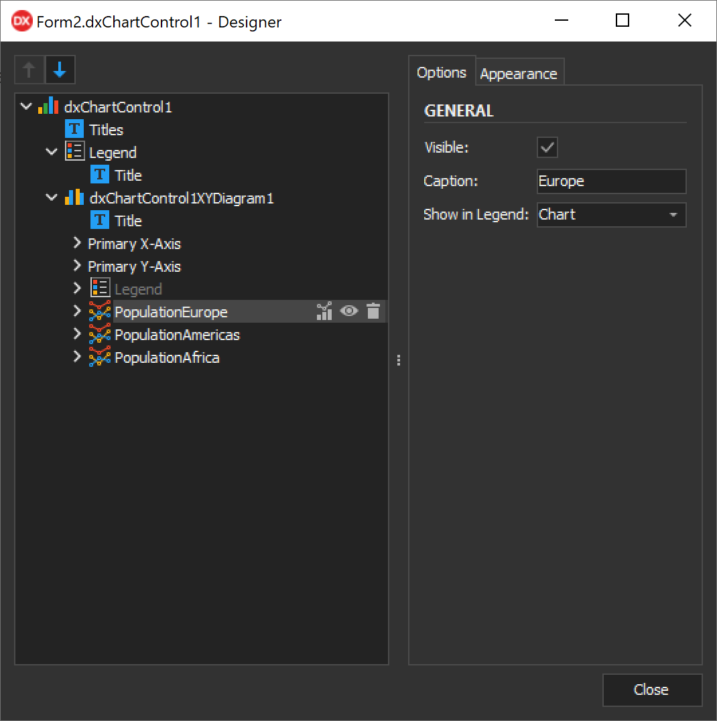The height and width of the screenshot is (721, 717).
Task: Delete PopulationEurope series with trash icon
Action: [x=373, y=311]
